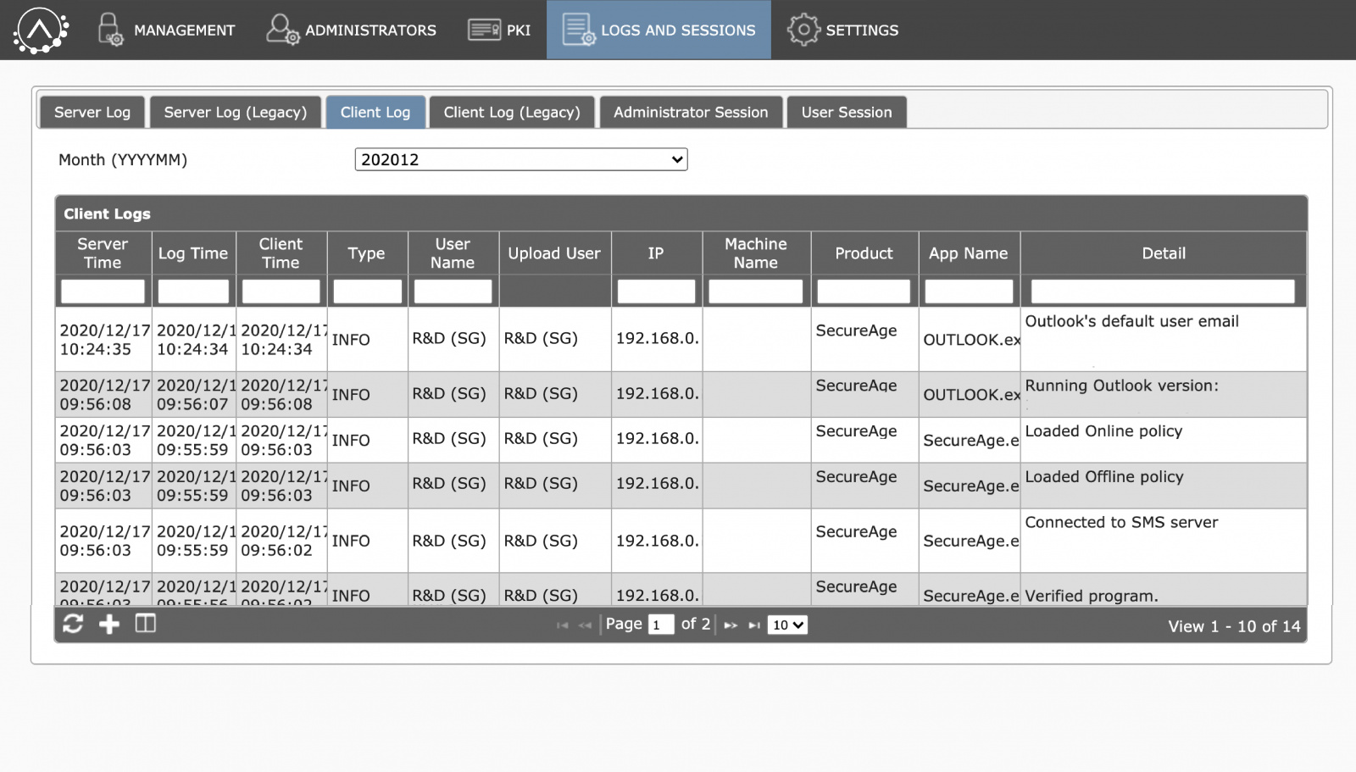Viewport: 1356px width, 772px height.
Task: Click 'View 1 - 10 of 14' text
Action: coord(1234,626)
